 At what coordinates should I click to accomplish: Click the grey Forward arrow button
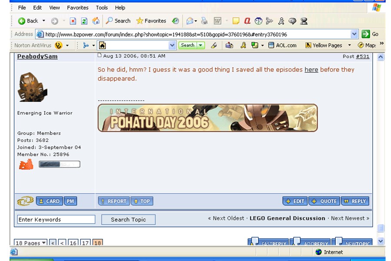pos(55,21)
